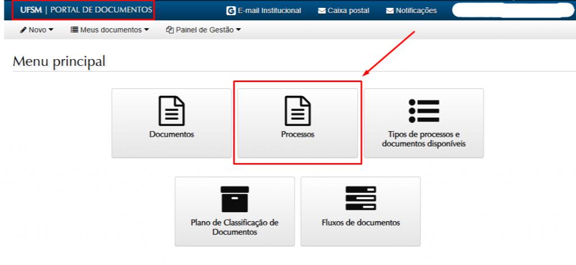Expand the Meus documentos dropdown arrow
The image size is (576, 265).
[147, 30]
